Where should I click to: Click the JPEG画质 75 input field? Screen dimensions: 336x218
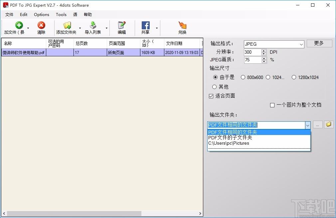pyautogui.click(x=252, y=60)
